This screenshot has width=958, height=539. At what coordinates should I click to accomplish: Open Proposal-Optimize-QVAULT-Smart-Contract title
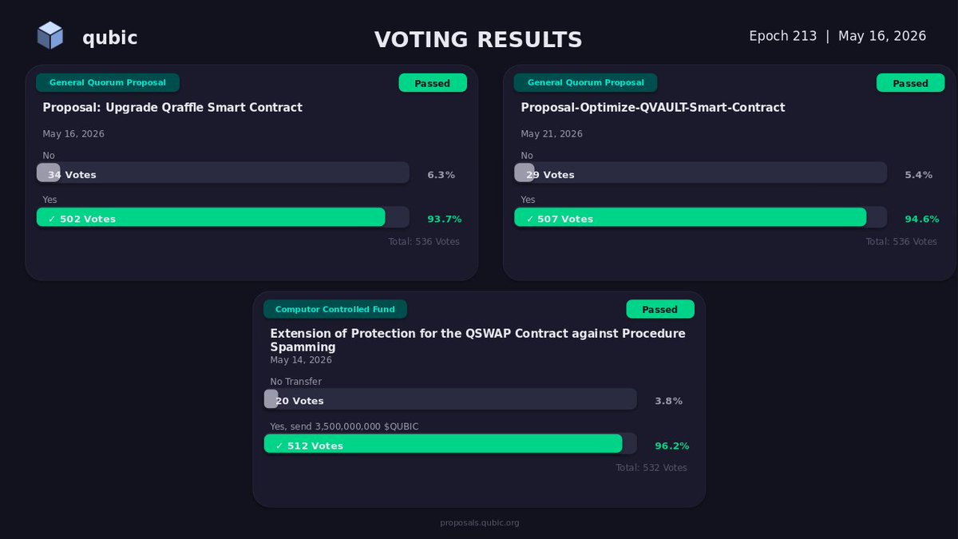(x=653, y=107)
